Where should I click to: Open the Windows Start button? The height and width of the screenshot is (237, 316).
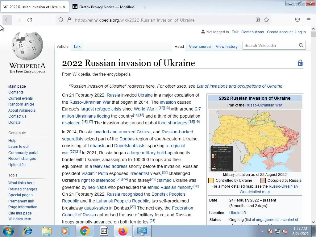(8, 231)
